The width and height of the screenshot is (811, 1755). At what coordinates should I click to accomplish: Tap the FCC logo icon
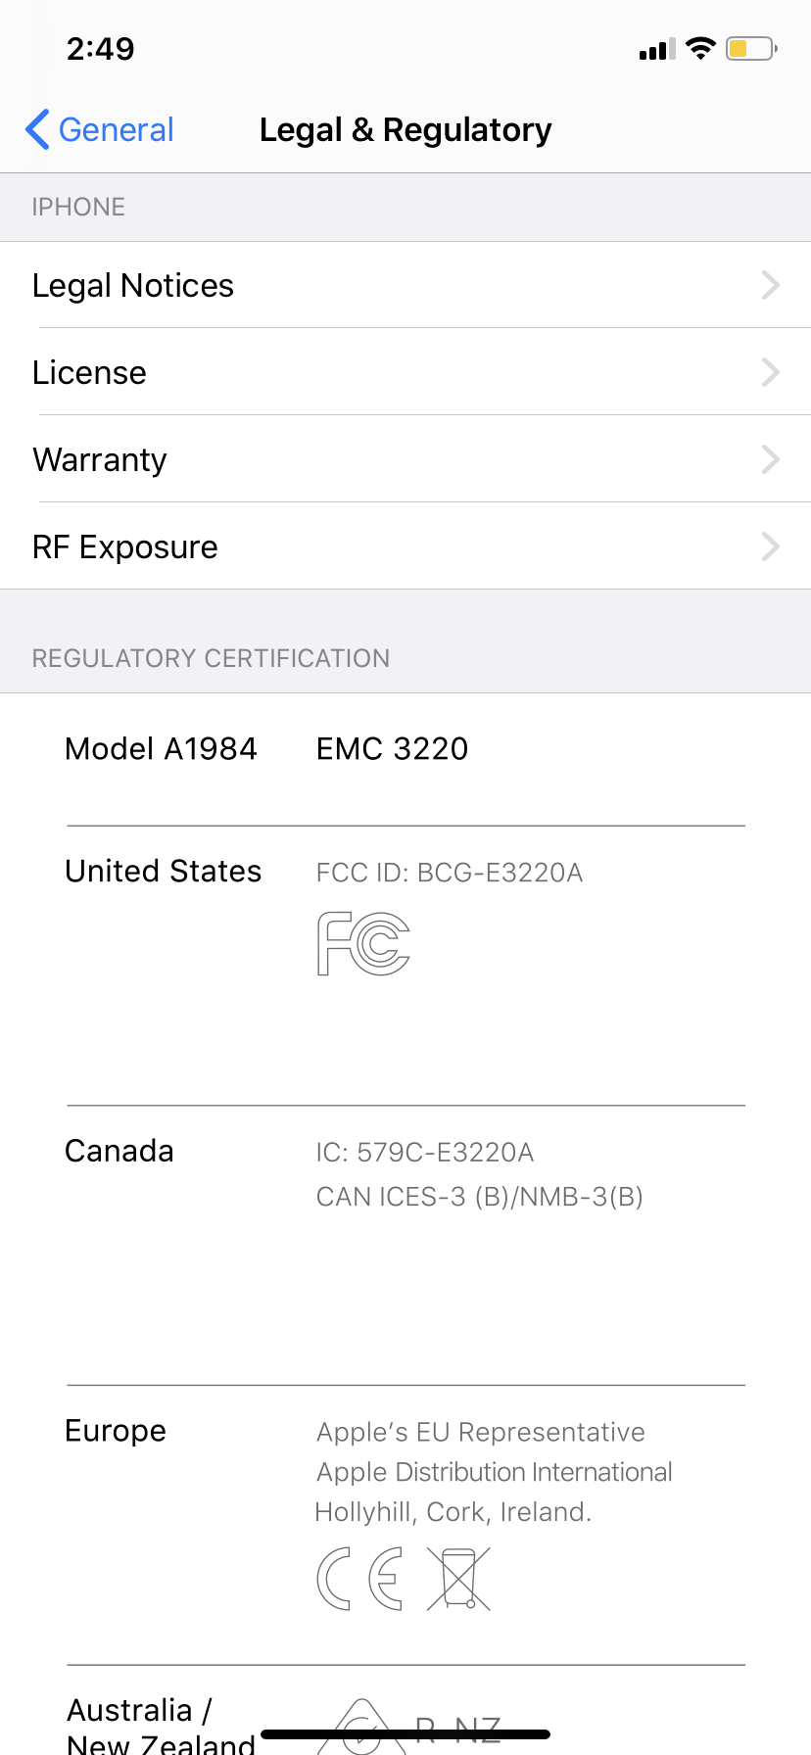pyautogui.click(x=363, y=943)
